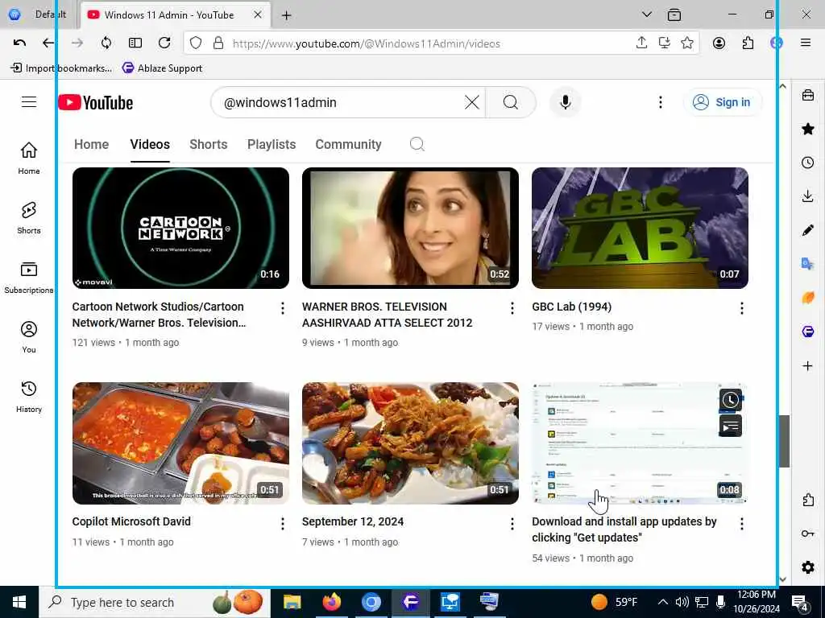Open action menu for Warner Bros. Aashirvaad video
The width and height of the screenshot is (825, 618).
coord(512,308)
